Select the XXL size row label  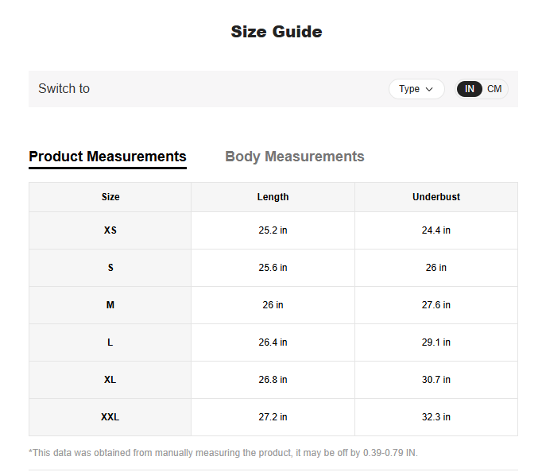(110, 417)
